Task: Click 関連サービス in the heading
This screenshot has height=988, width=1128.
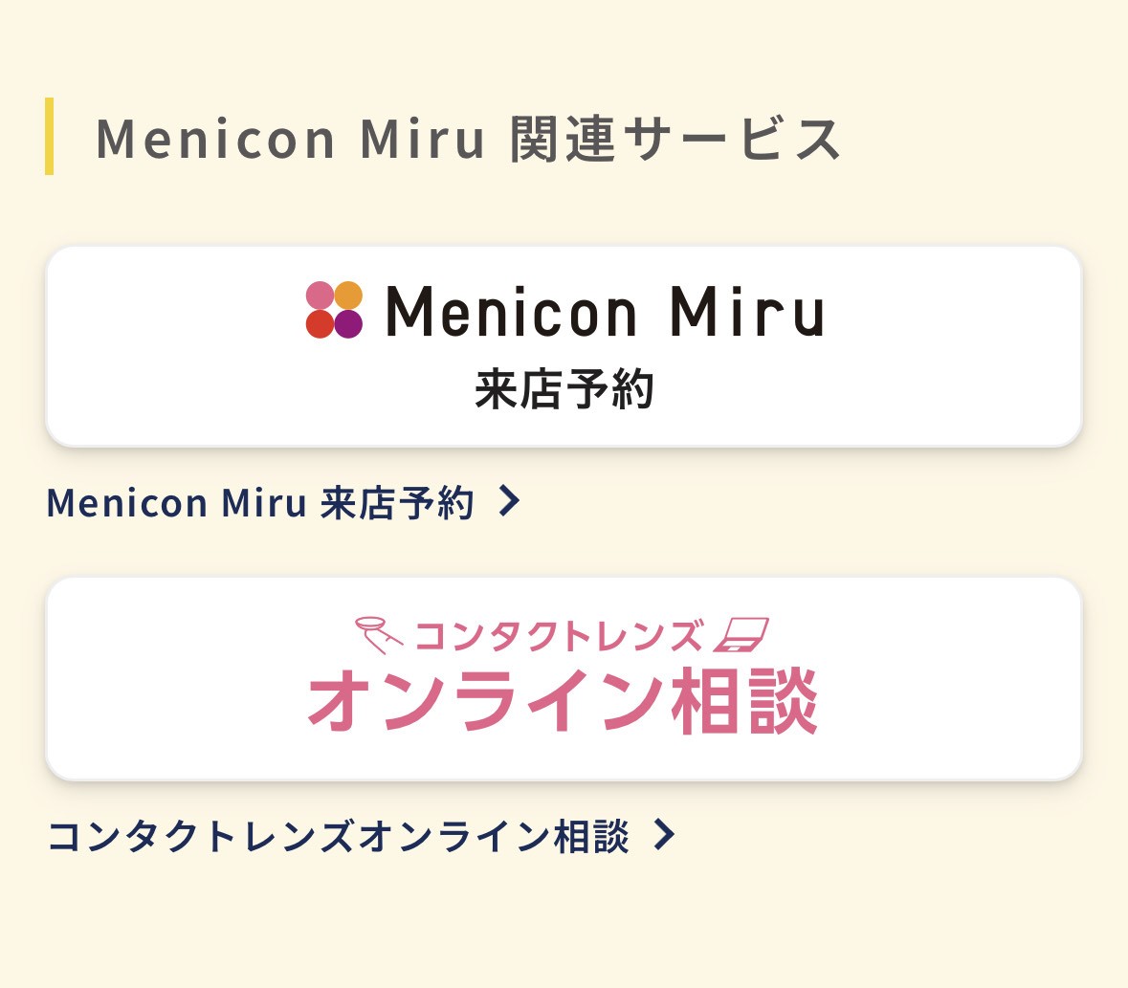Action: click(x=675, y=138)
